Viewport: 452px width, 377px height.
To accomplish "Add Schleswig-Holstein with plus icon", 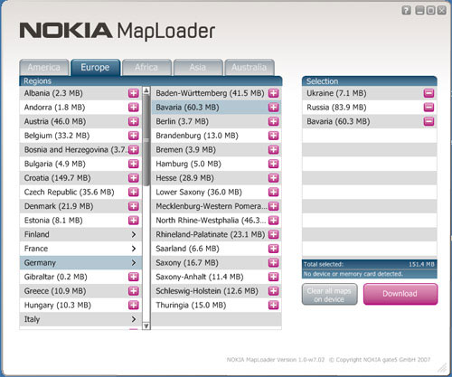I will tap(273, 291).
